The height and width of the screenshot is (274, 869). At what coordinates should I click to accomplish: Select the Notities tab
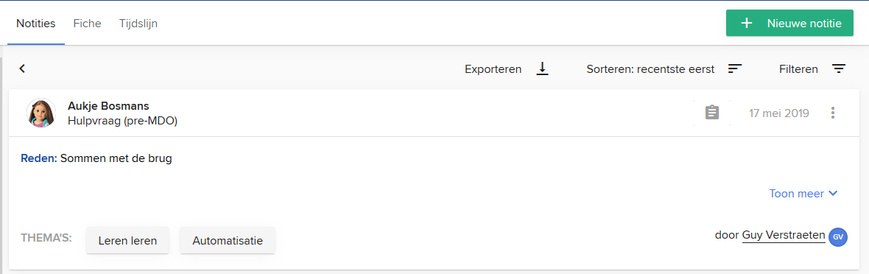[x=36, y=24]
